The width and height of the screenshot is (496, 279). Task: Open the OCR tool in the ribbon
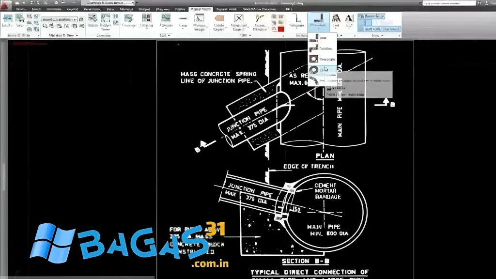point(349,21)
